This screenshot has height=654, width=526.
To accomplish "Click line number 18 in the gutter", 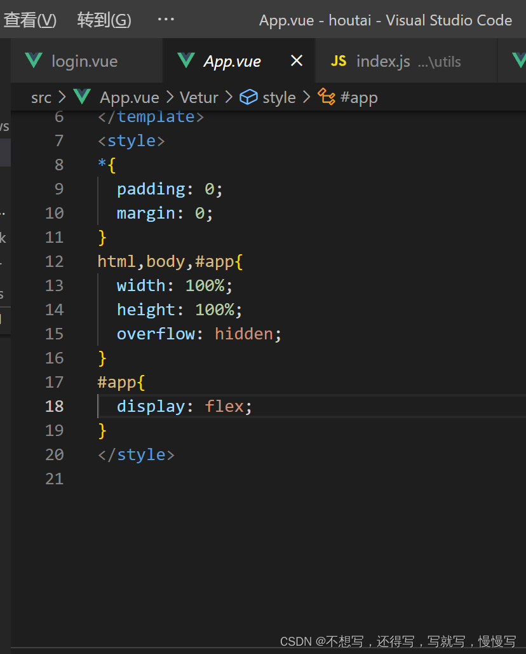I will [x=55, y=406].
